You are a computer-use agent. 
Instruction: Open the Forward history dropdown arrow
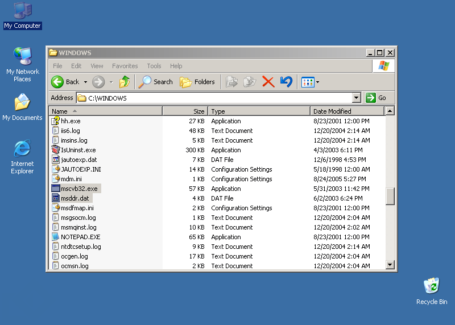coord(111,82)
